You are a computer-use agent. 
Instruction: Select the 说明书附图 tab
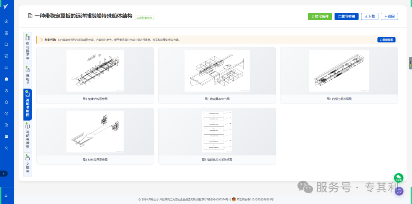pos(27,105)
